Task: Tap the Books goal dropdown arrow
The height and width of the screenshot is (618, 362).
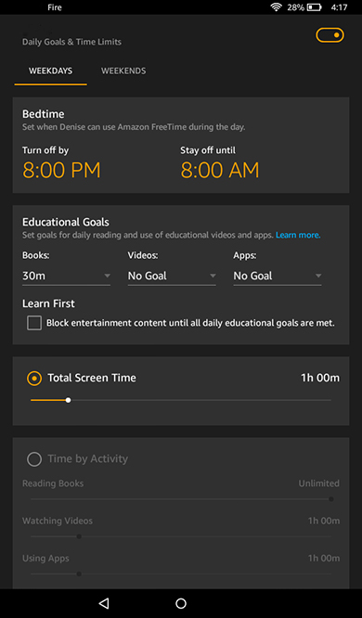Action: (x=107, y=276)
